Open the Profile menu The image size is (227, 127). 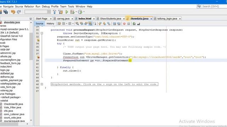pos(55,6)
